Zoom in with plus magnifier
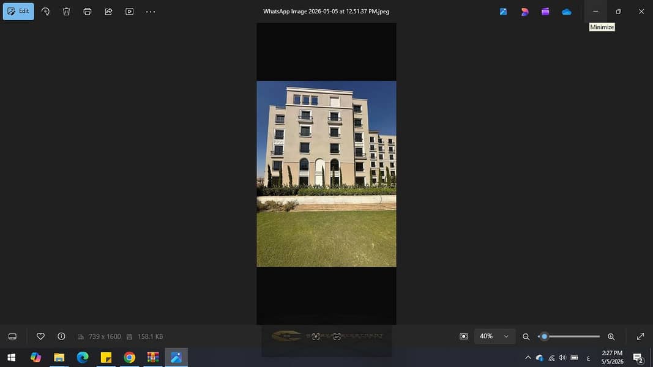The height and width of the screenshot is (367, 653). 611,336
